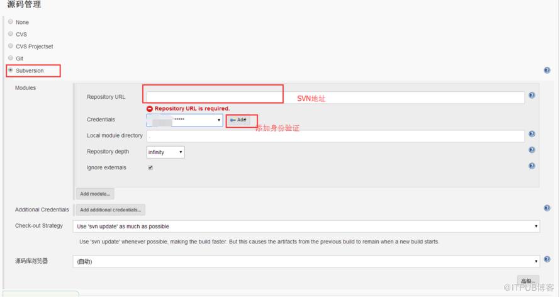The height and width of the screenshot is (297, 560).
Task: Focus the Repository URL input field
Action: point(335,98)
